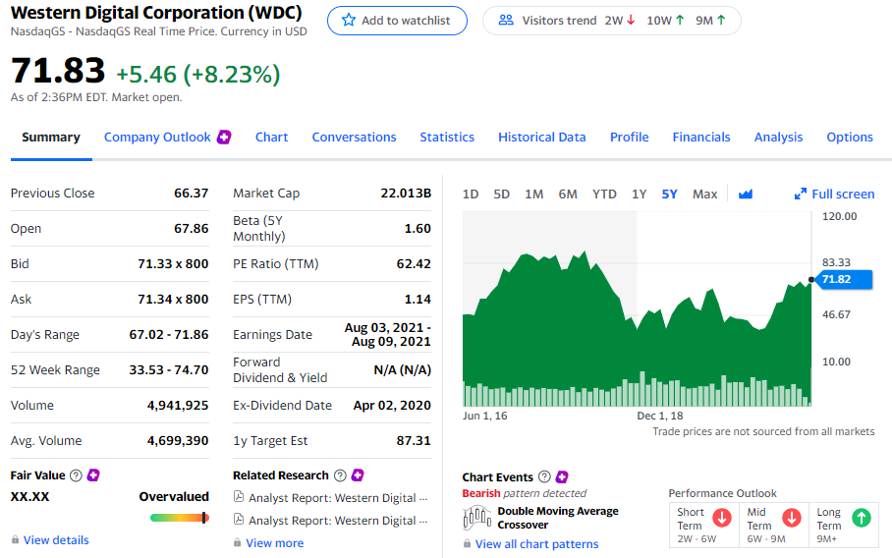Click the star icon in Add to watchlist
This screenshot has width=892, height=558.
(x=348, y=20)
